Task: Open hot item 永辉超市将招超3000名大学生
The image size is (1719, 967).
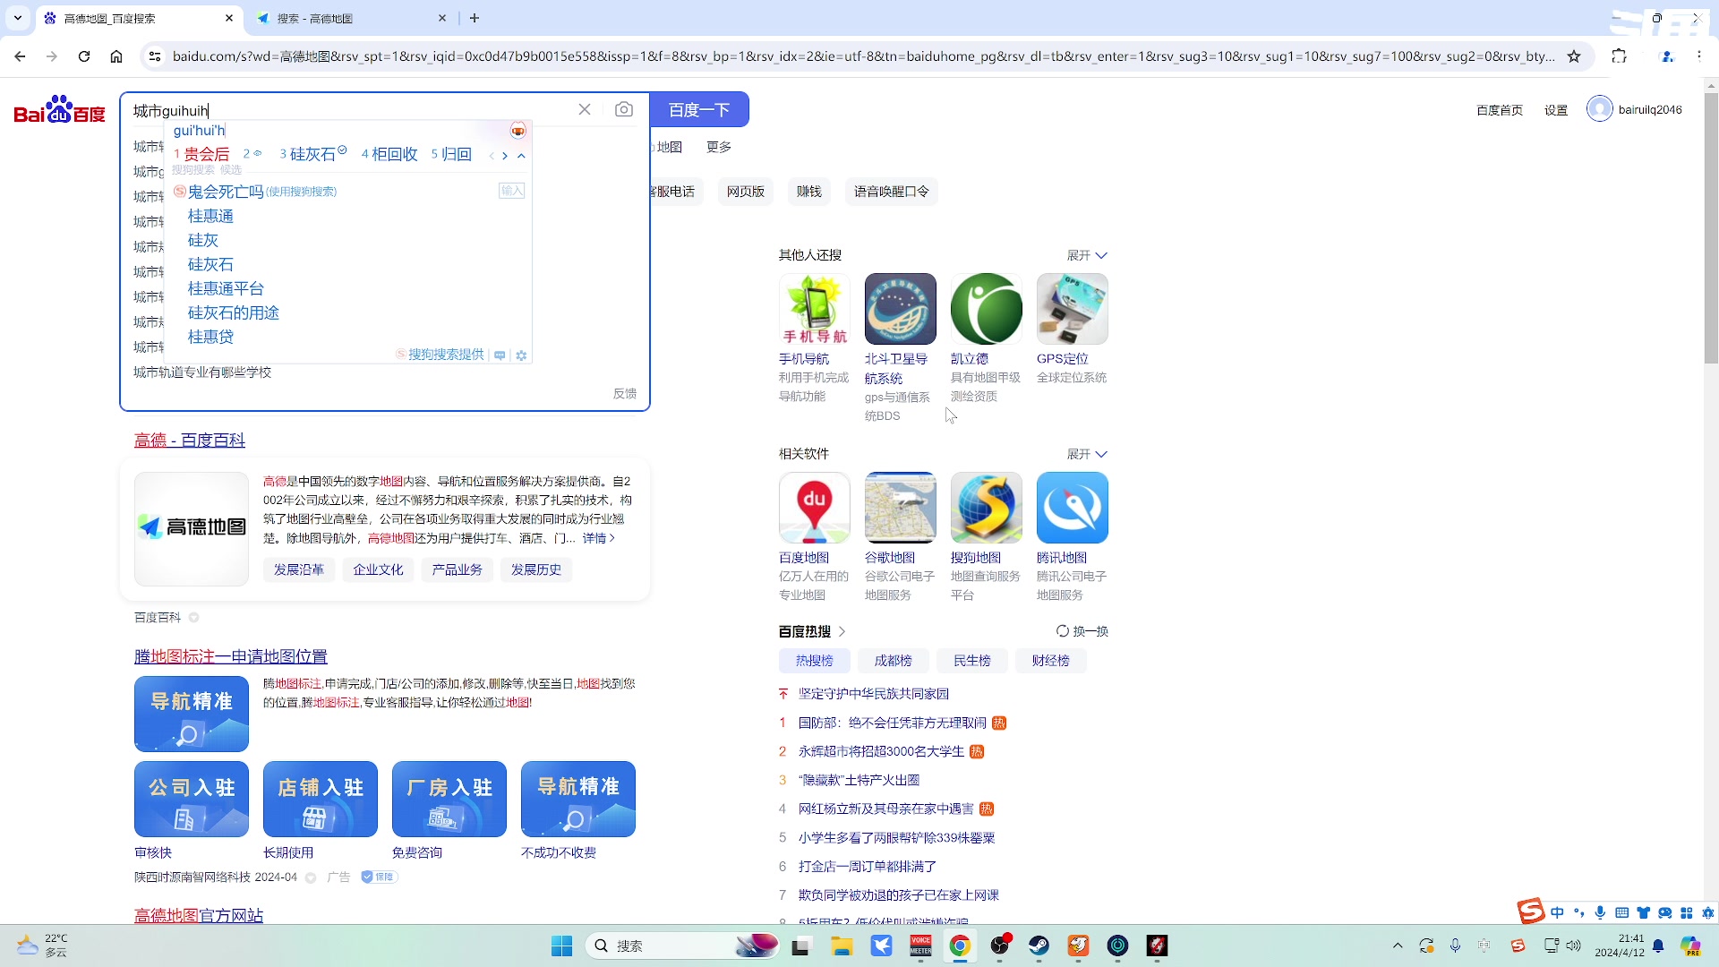Action: [881, 751]
